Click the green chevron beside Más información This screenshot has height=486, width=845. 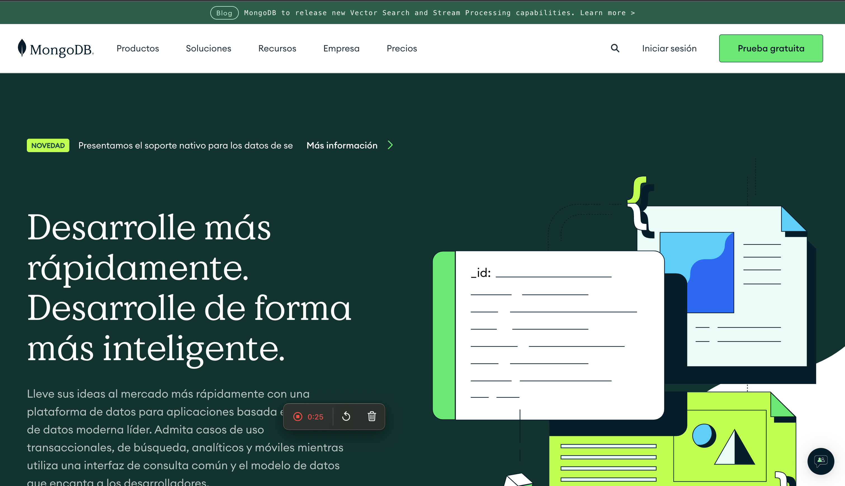[390, 145]
